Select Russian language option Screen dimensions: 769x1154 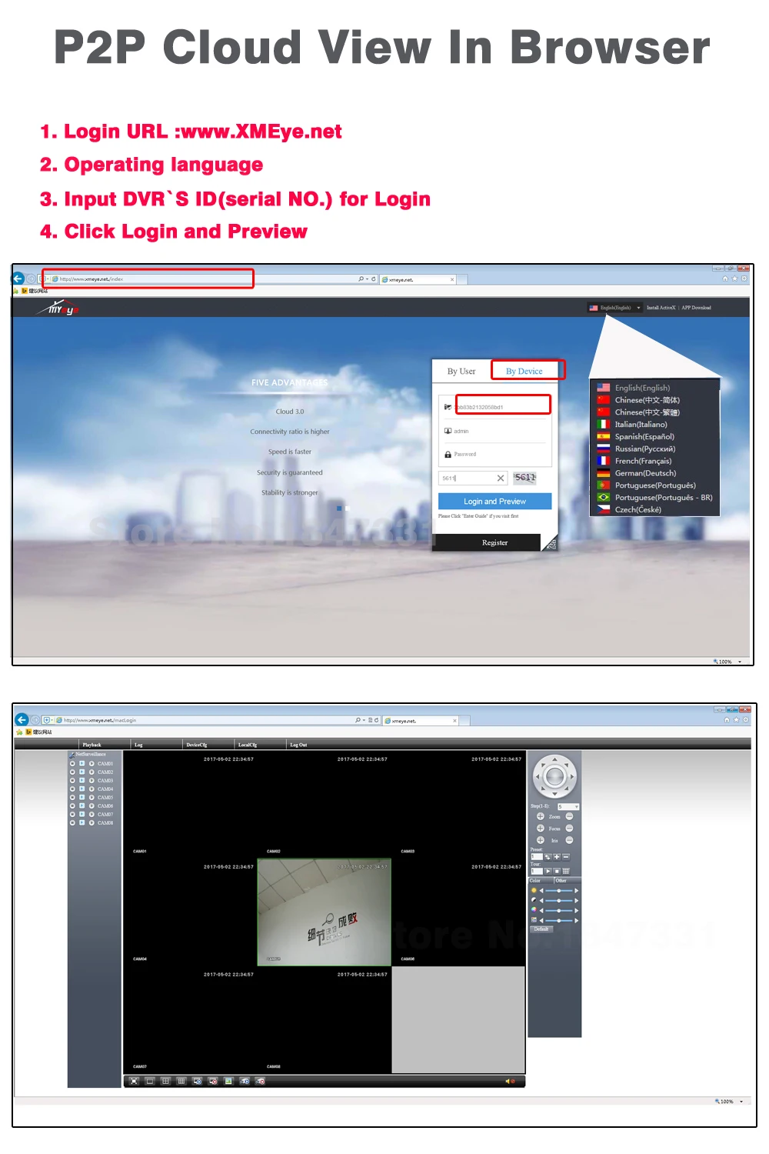(644, 449)
